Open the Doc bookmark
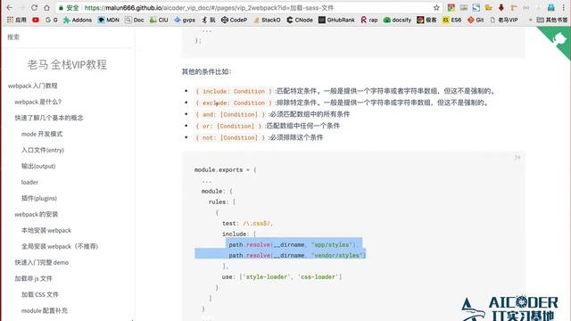This screenshot has width=571, height=321. pos(135,20)
